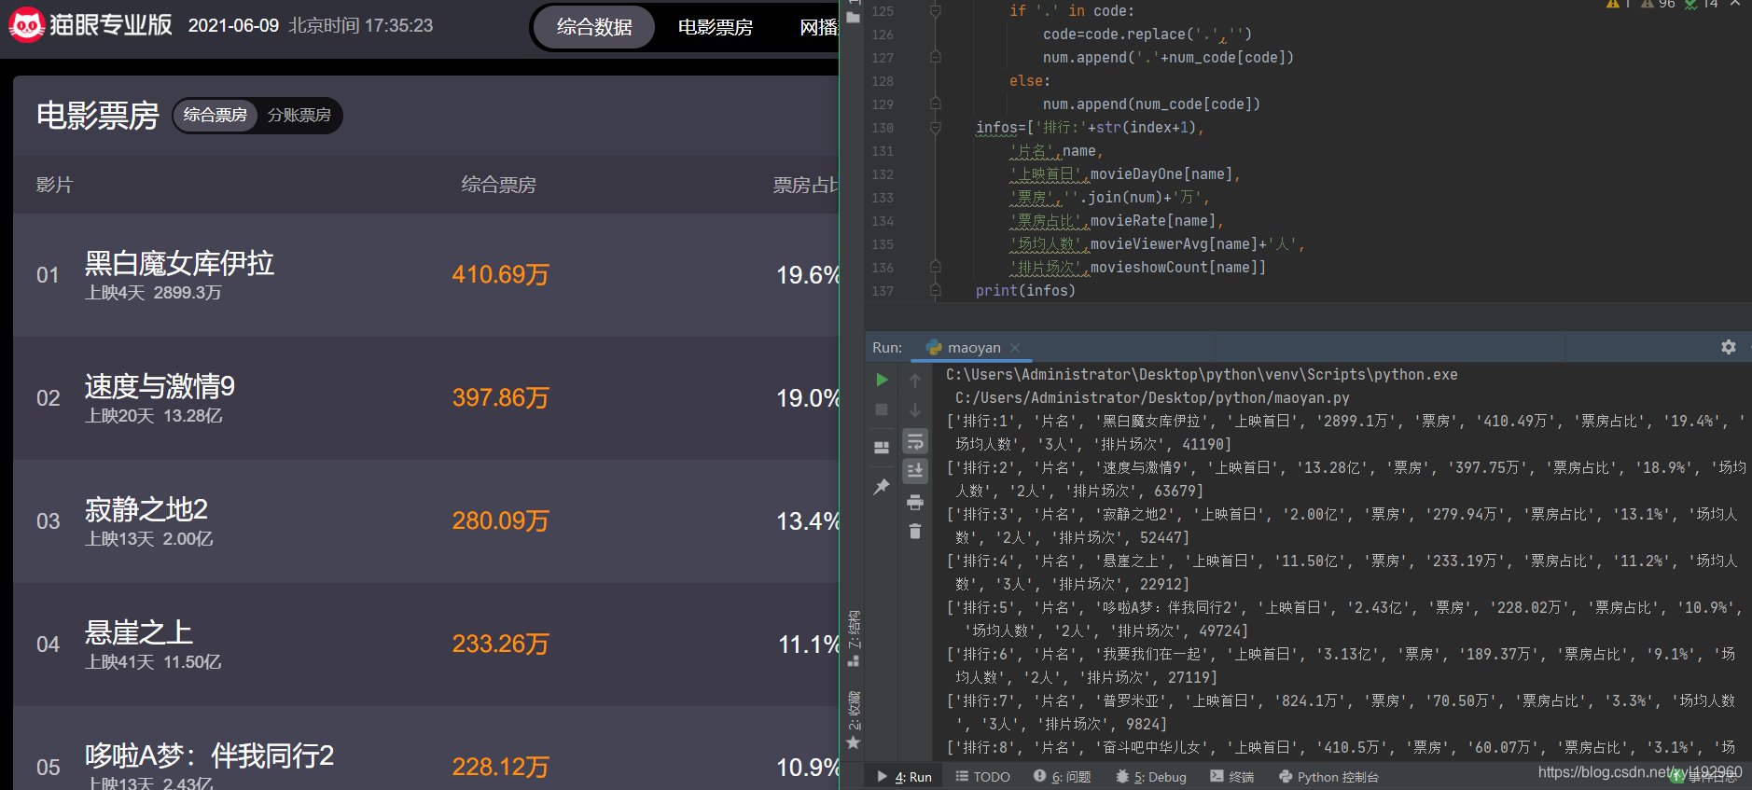Rerun the maoyan script with green play icon

882,380
